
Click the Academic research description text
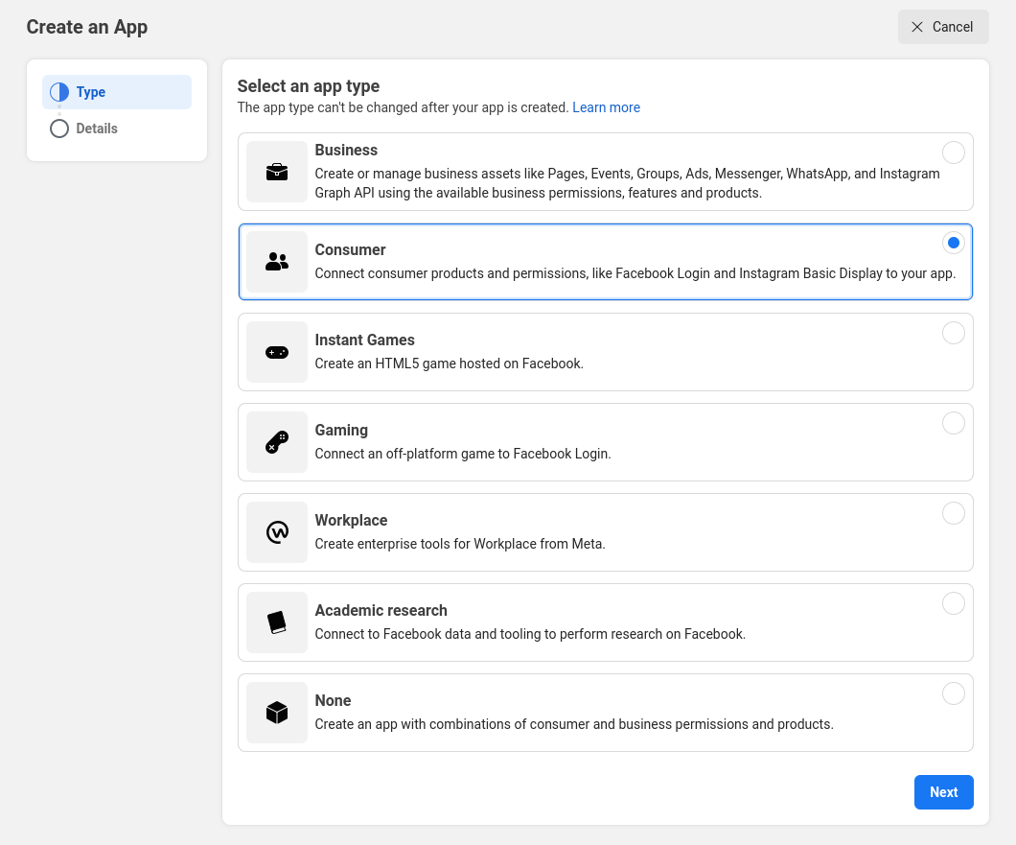point(530,634)
